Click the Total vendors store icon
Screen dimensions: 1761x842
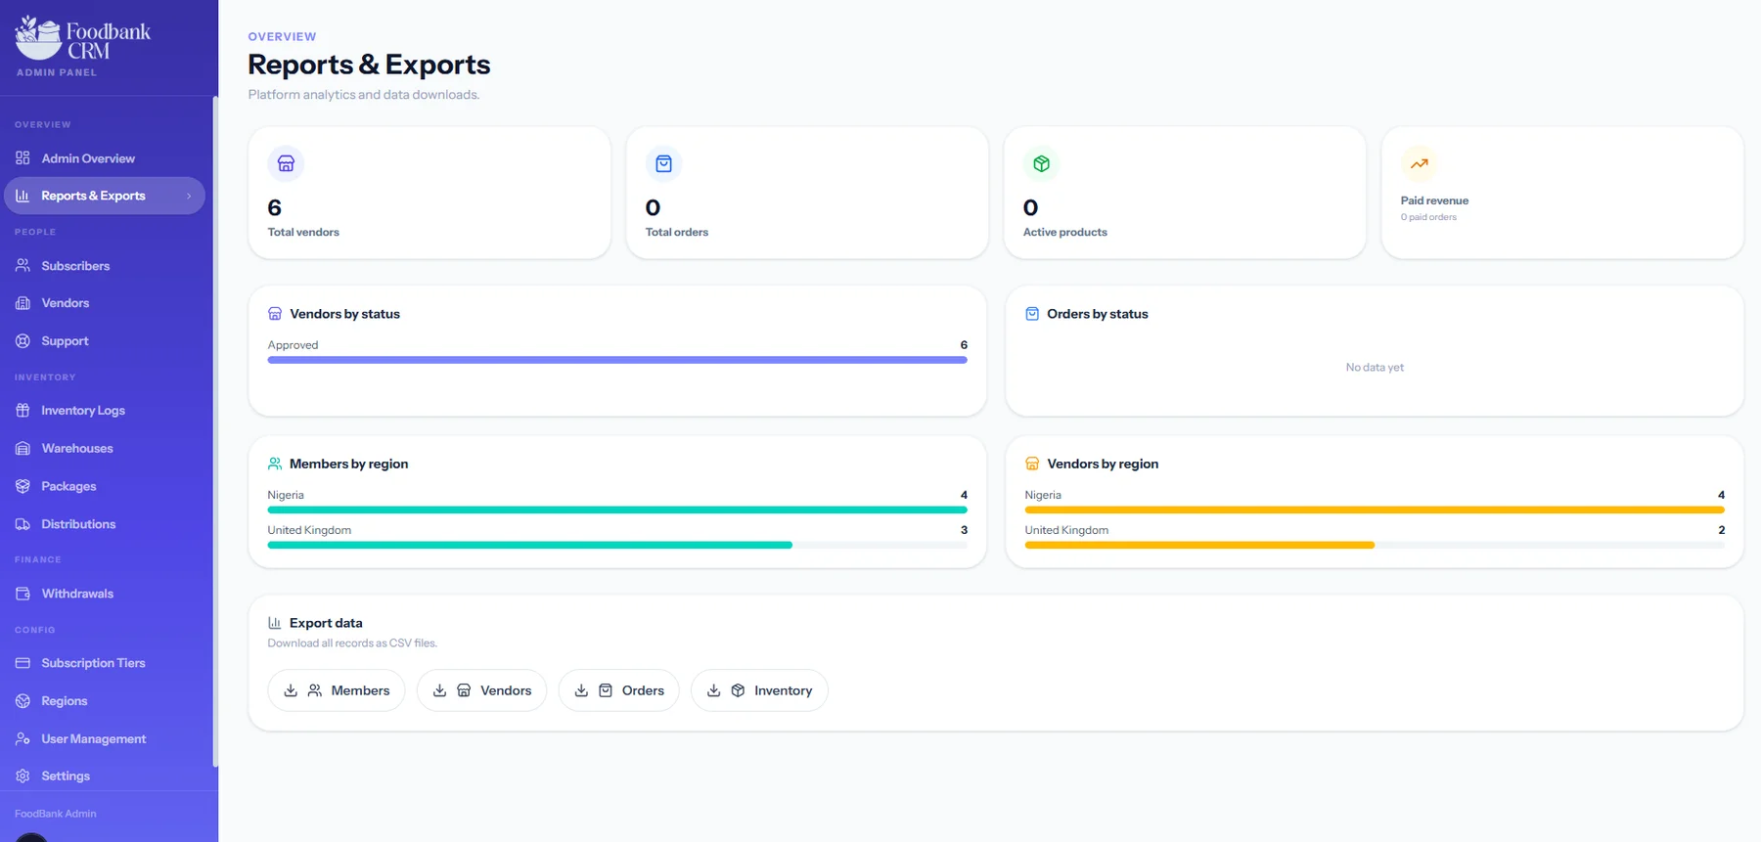pos(286,163)
